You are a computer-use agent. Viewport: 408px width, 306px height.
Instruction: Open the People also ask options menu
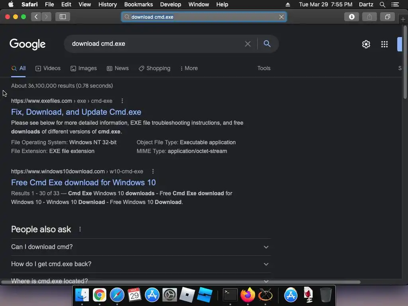pos(80,229)
